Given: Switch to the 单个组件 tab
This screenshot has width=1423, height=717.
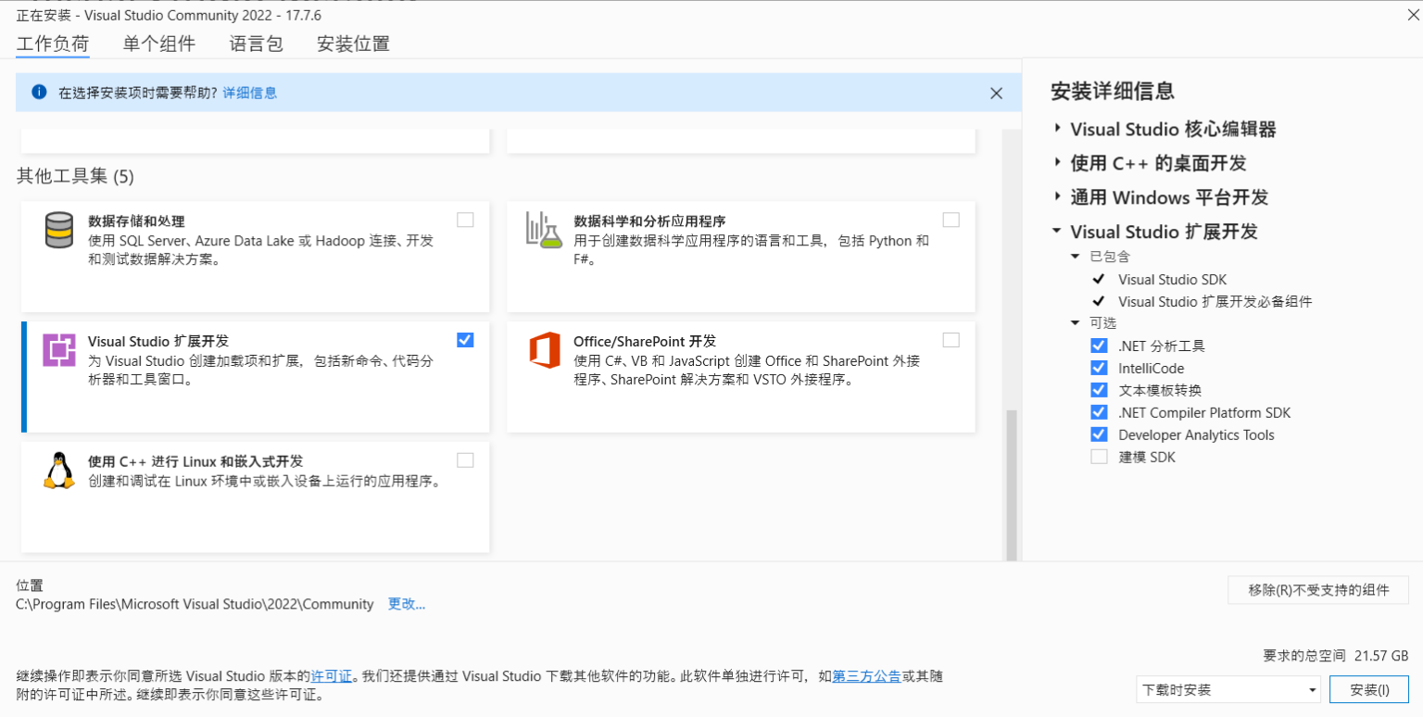Looking at the screenshot, I should 159,44.
